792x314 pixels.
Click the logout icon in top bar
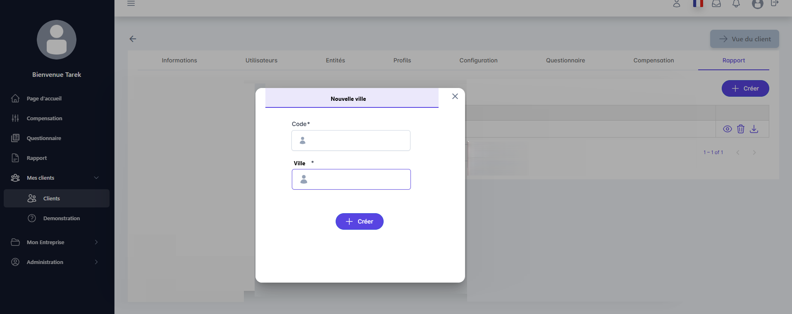[x=774, y=4]
